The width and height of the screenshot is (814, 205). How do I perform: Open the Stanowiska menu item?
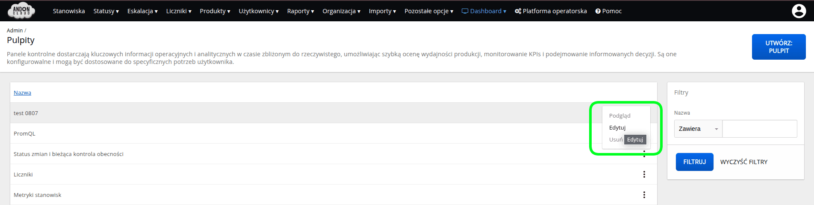(x=69, y=11)
